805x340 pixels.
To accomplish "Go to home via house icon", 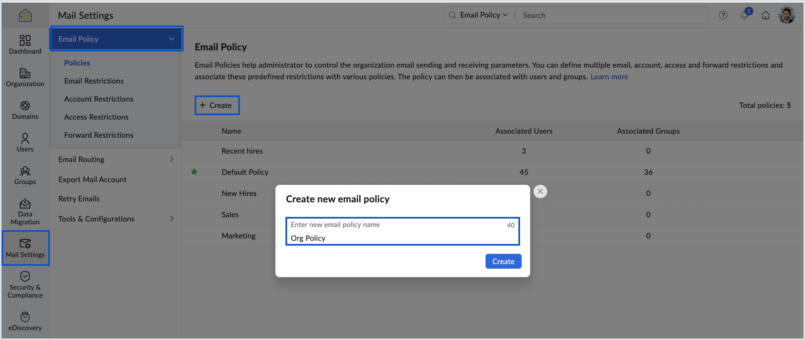I will tap(765, 15).
